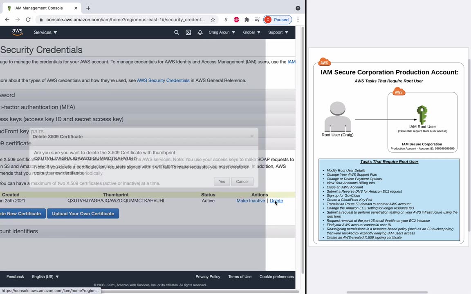Click the browser Forward arrow
Screen dimensions: 471x294
point(18,20)
